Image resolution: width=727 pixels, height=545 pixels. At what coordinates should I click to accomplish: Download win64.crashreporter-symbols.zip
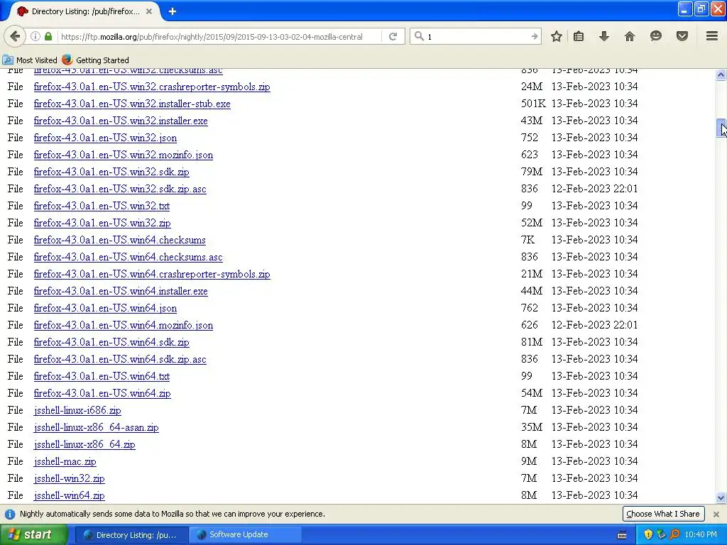click(152, 274)
